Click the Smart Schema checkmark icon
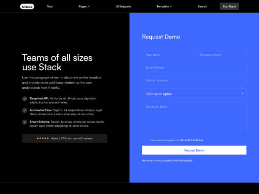The height and width of the screenshot is (194, 259). pyautogui.click(x=25, y=122)
